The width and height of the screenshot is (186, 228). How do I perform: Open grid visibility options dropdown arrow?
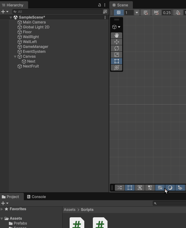[x=137, y=13]
